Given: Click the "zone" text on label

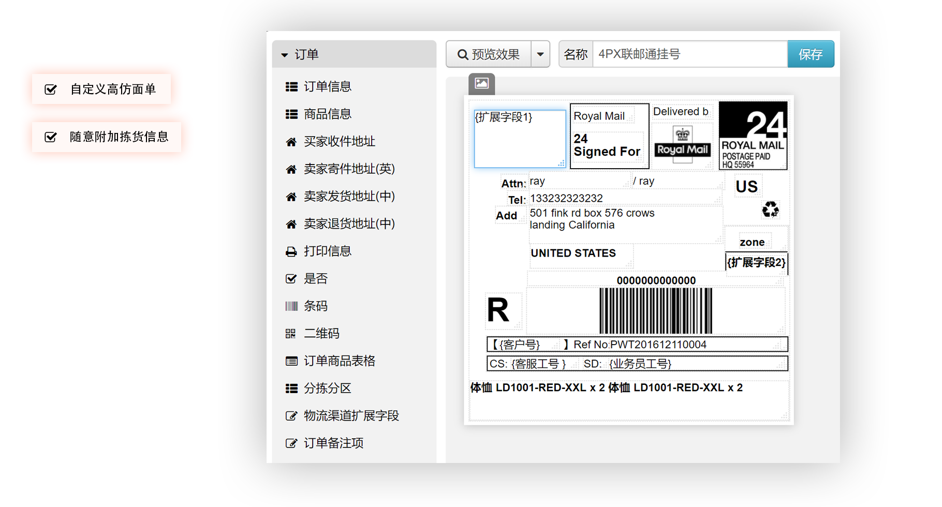Looking at the screenshot, I should coord(752,243).
